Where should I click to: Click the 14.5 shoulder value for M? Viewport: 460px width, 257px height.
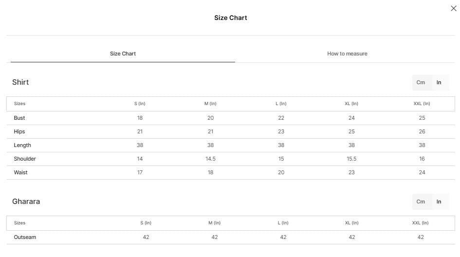pyautogui.click(x=210, y=159)
